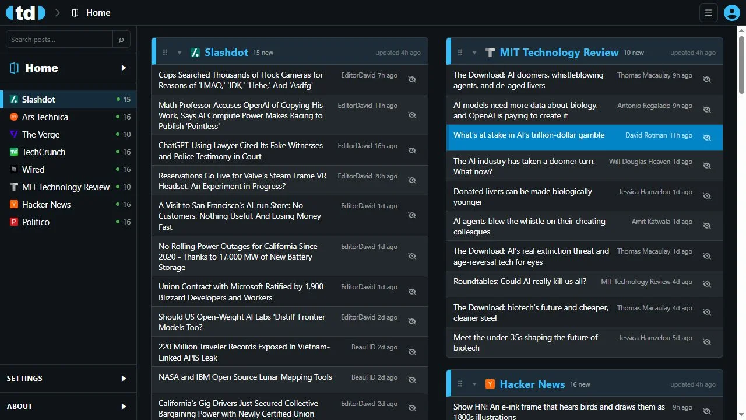This screenshot has width=746, height=420.
Task: Collapse the Slashdot panel
Action: click(x=180, y=52)
